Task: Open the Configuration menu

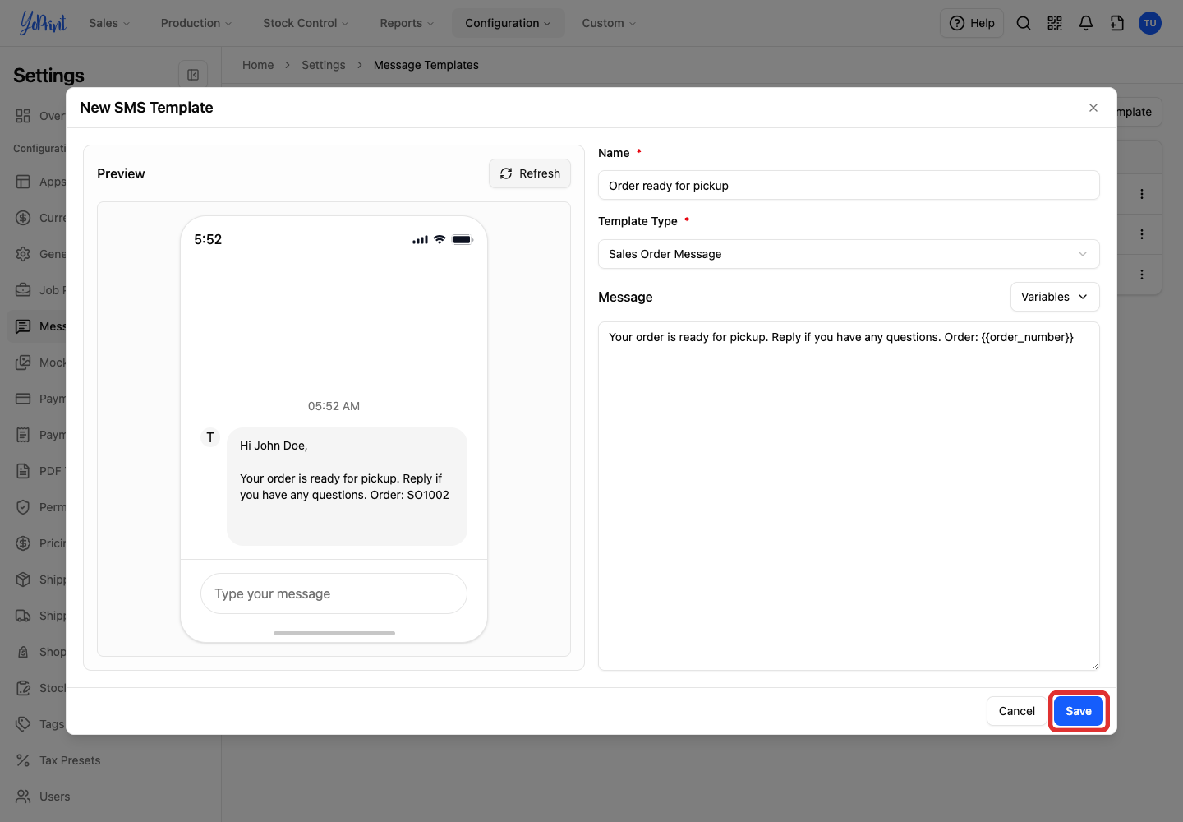Action: (508, 23)
